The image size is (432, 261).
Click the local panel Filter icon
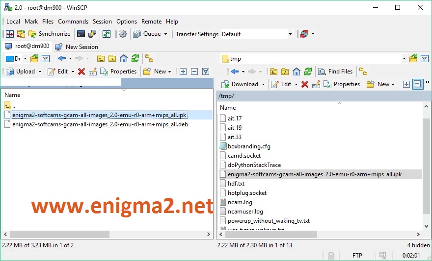tap(46, 59)
